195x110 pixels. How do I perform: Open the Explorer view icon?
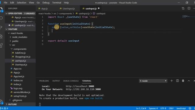tap(1, 9)
